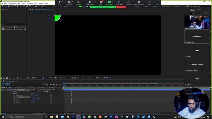
Task: Select the Selection arrow tool
Action: 6,6
